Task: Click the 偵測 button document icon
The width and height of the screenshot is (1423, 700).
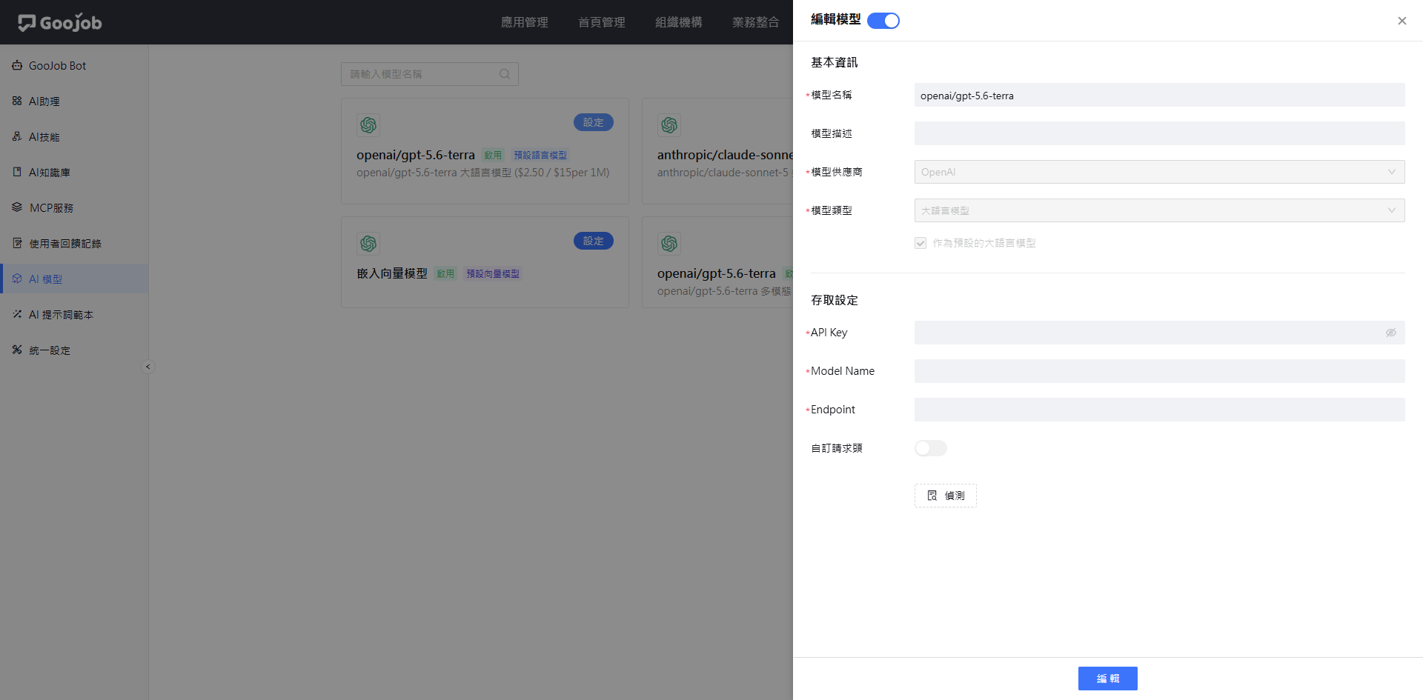Action: (x=932, y=496)
